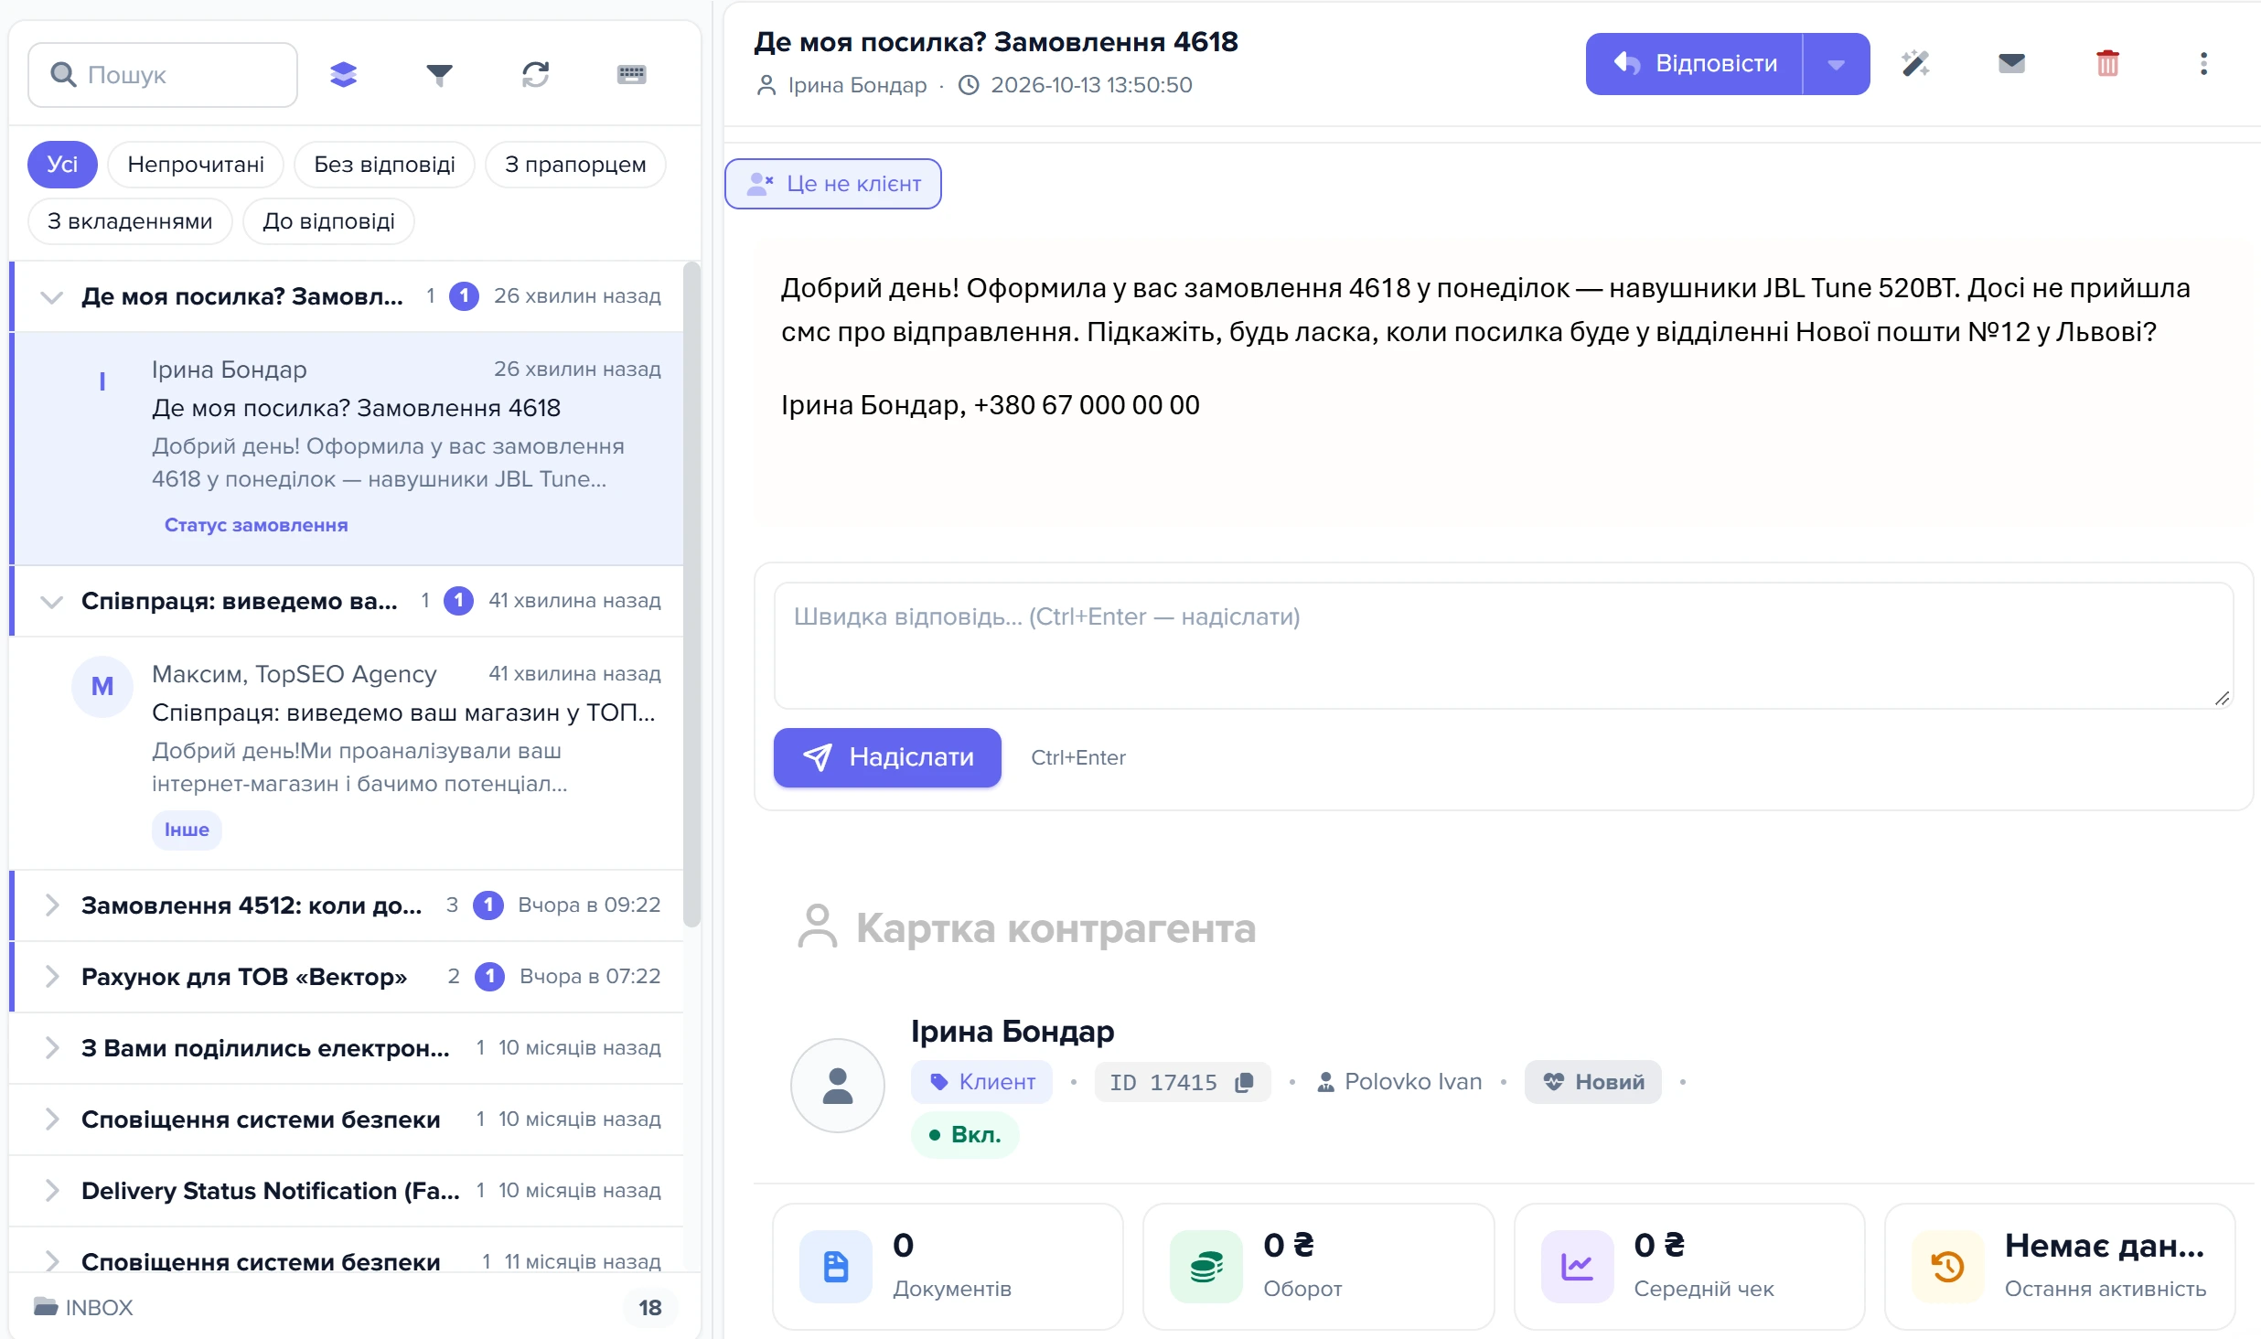The image size is (2261, 1339).
Task: Collapse the 'Співпраця: виведемо' thread
Action: coord(52,601)
